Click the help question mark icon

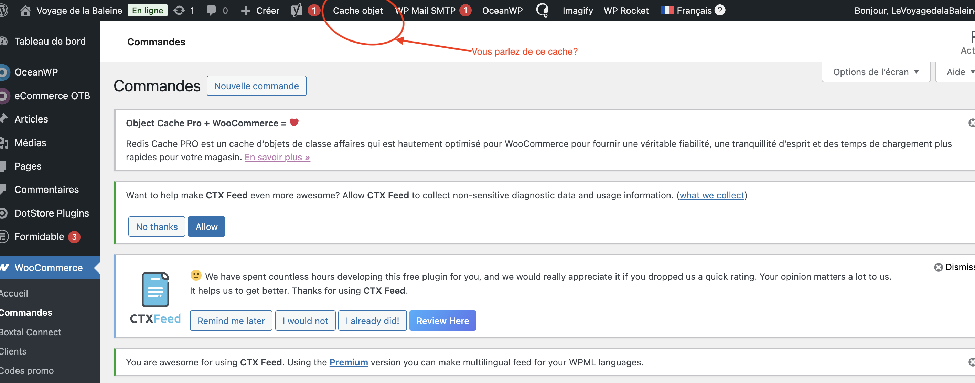(x=719, y=10)
